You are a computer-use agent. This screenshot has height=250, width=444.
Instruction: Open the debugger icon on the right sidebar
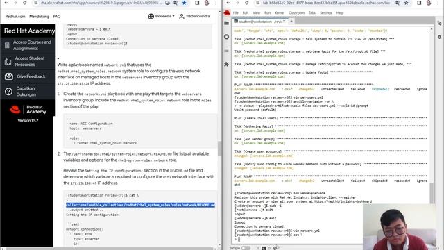[x=439, y=37]
